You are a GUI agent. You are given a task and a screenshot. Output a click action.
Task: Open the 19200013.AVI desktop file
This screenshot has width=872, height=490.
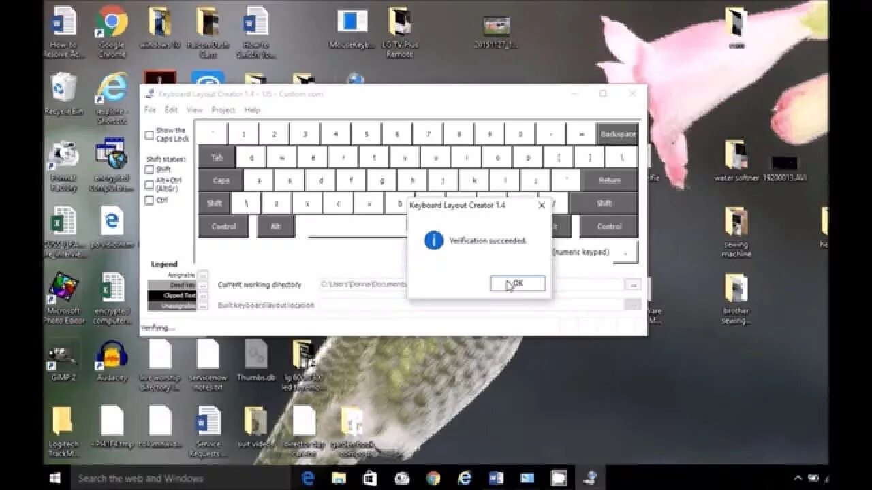tap(784, 167)
